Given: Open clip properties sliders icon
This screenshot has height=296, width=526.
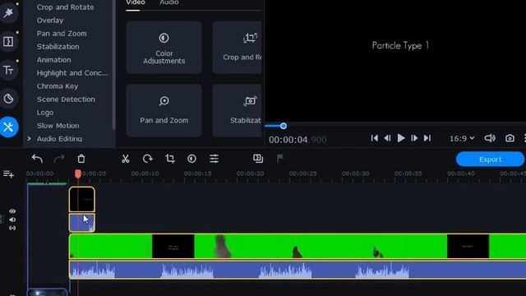Looking at the screenshot, I should pyautogui.click(x=214, y=159).
